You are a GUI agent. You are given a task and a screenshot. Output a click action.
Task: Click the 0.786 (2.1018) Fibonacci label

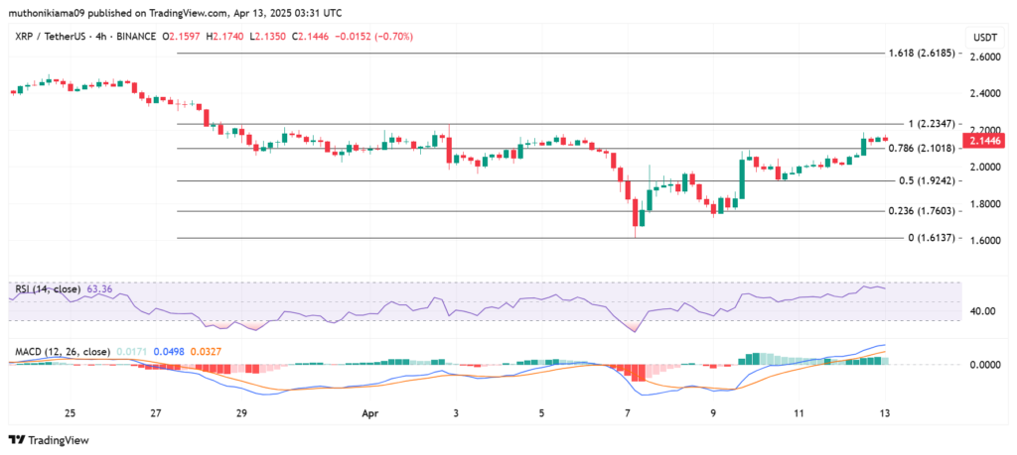click(923, 149)
